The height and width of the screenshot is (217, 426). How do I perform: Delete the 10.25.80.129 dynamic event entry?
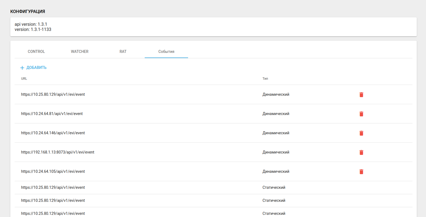pyautogui.click(x=361, y=95)
